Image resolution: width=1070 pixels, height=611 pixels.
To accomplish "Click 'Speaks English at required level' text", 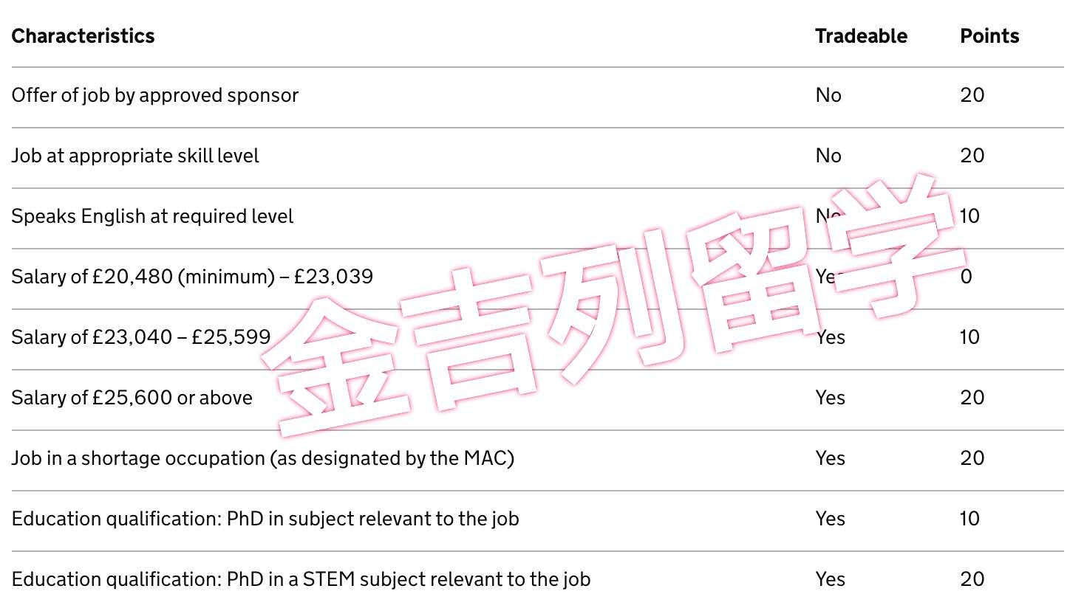I will click(152, 216).
